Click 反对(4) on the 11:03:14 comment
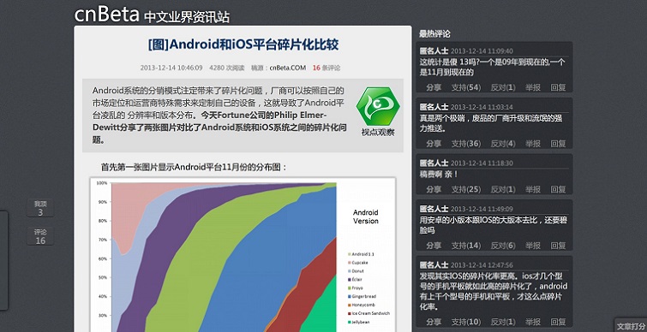 click(503, 144)
